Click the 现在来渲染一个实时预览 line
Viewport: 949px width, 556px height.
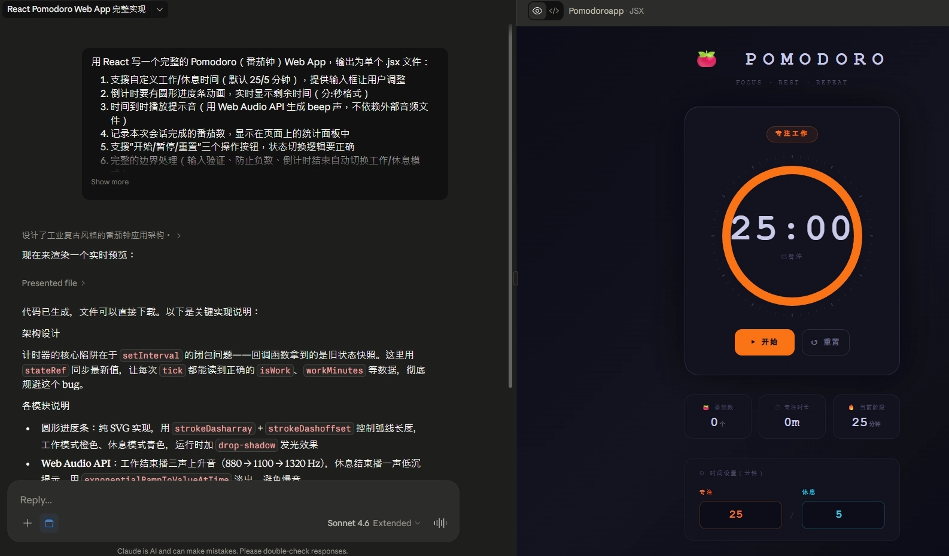point(78,255)
